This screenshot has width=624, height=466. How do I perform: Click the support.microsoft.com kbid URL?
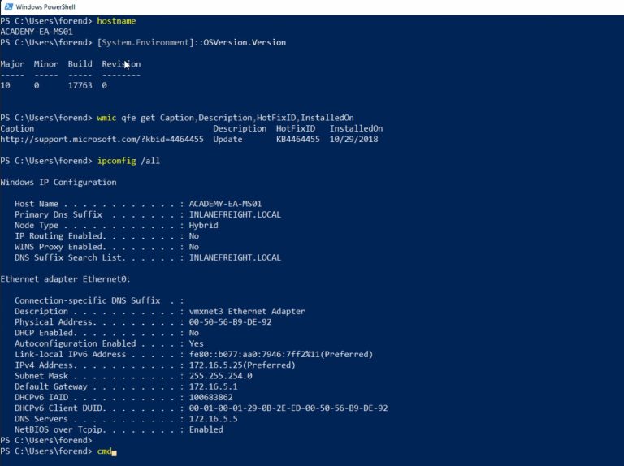pyautogui.click(x=102, y=139)
